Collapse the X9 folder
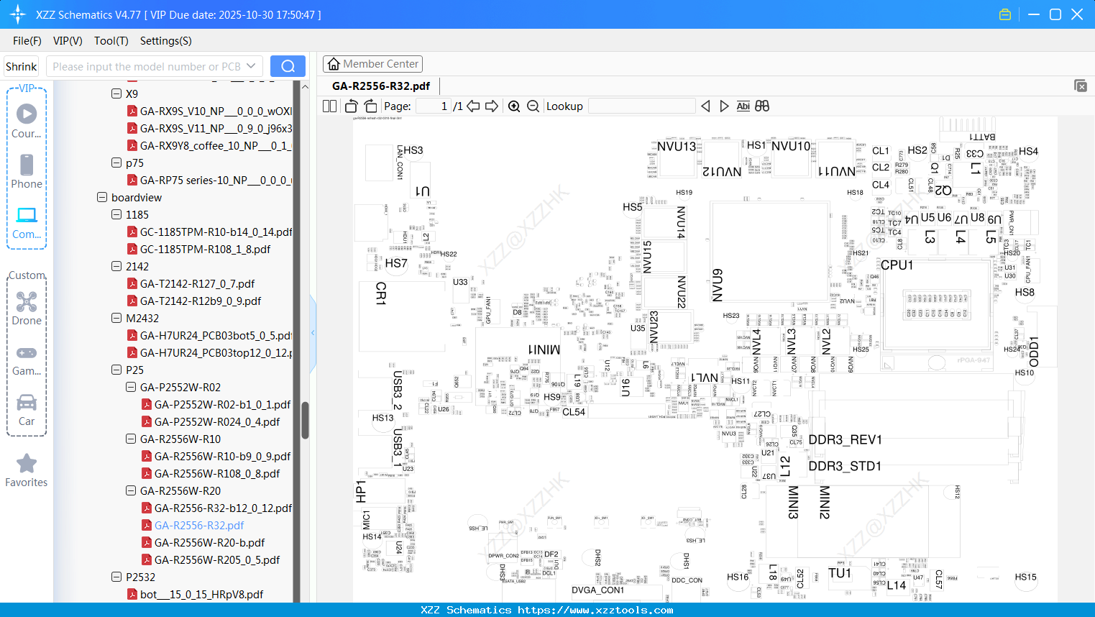 click(116, 93)
